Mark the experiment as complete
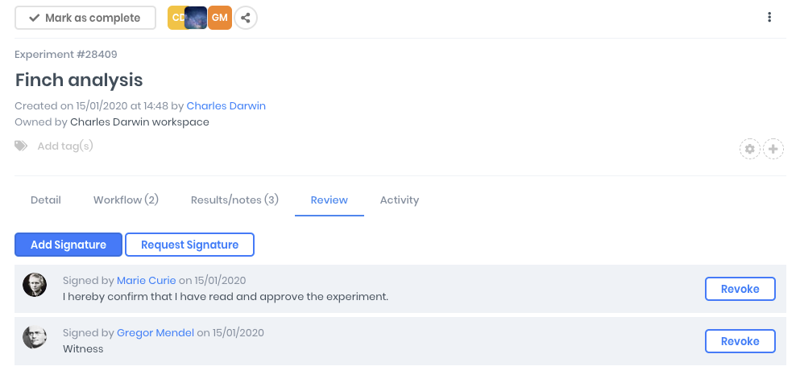Screen dimensions: 800x387 [x=85, y=18]
